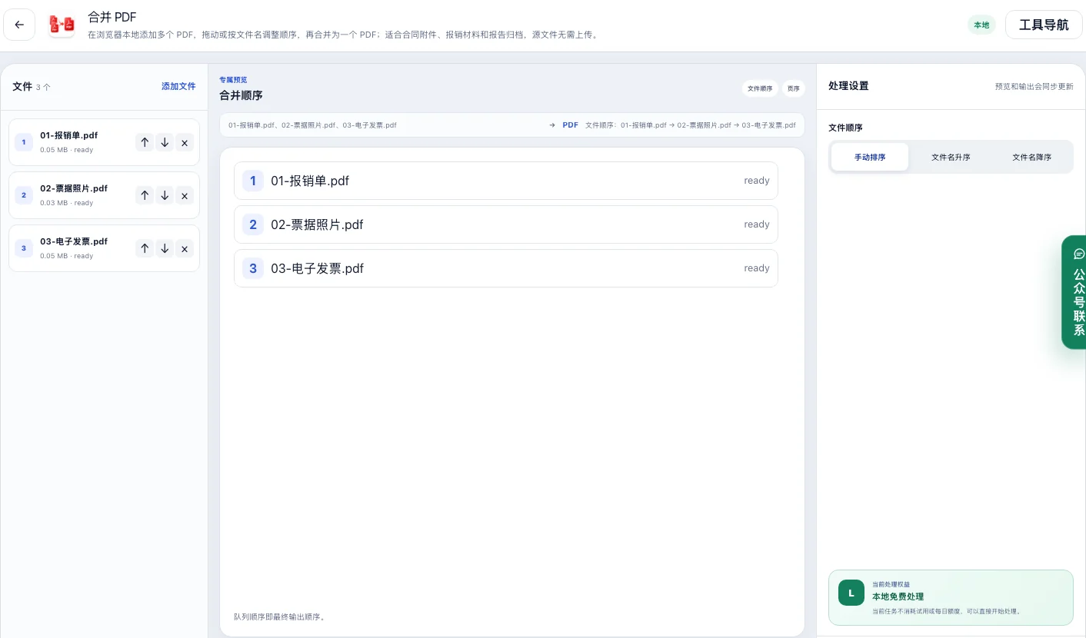Image resolution: width=1086 pixels, height=638 pixels.
Task: Click the 本地 status badge
Action: (x=981, y=25)
